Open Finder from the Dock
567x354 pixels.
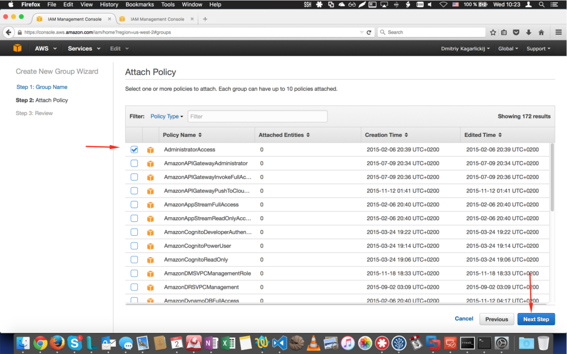(x=23, y=343)
